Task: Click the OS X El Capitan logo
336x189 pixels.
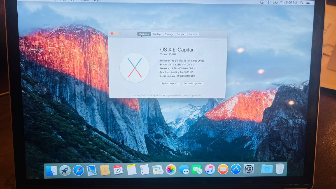Action: (x=135, y=68)
